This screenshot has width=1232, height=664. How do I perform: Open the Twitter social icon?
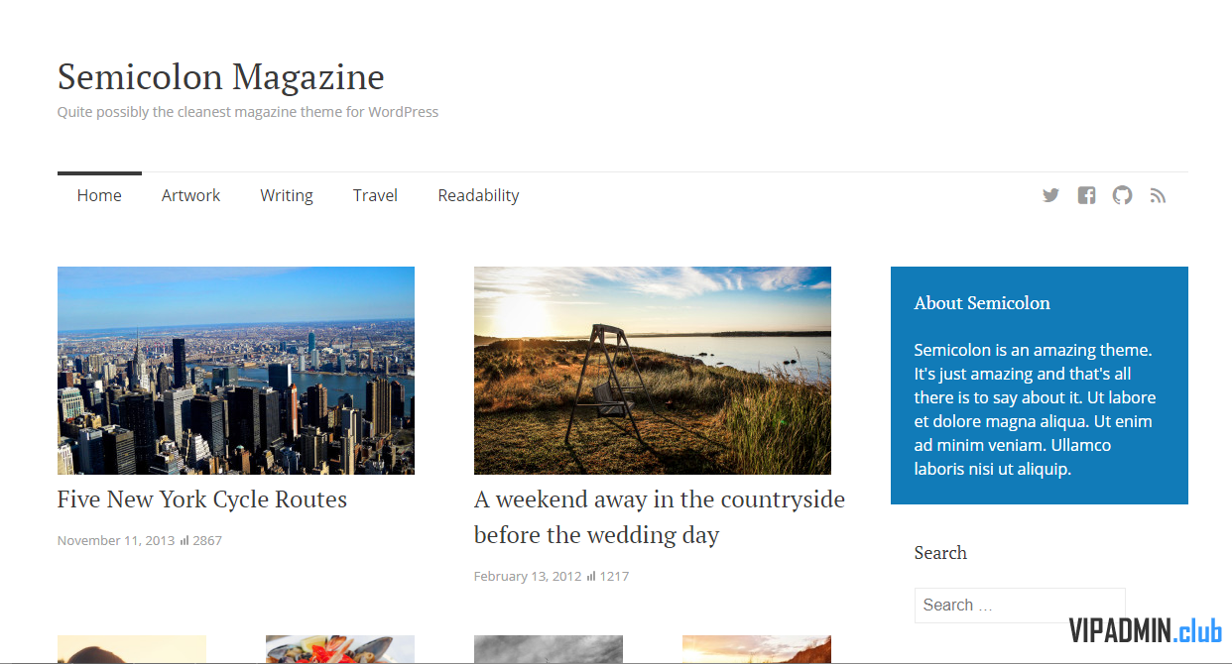click(1050, 195)
